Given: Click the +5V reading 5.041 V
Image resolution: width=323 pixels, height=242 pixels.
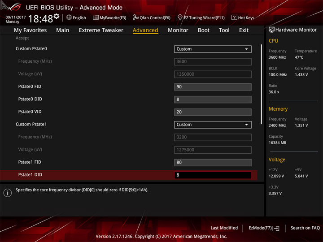Looking at the screenshot, I should (301, 176).
